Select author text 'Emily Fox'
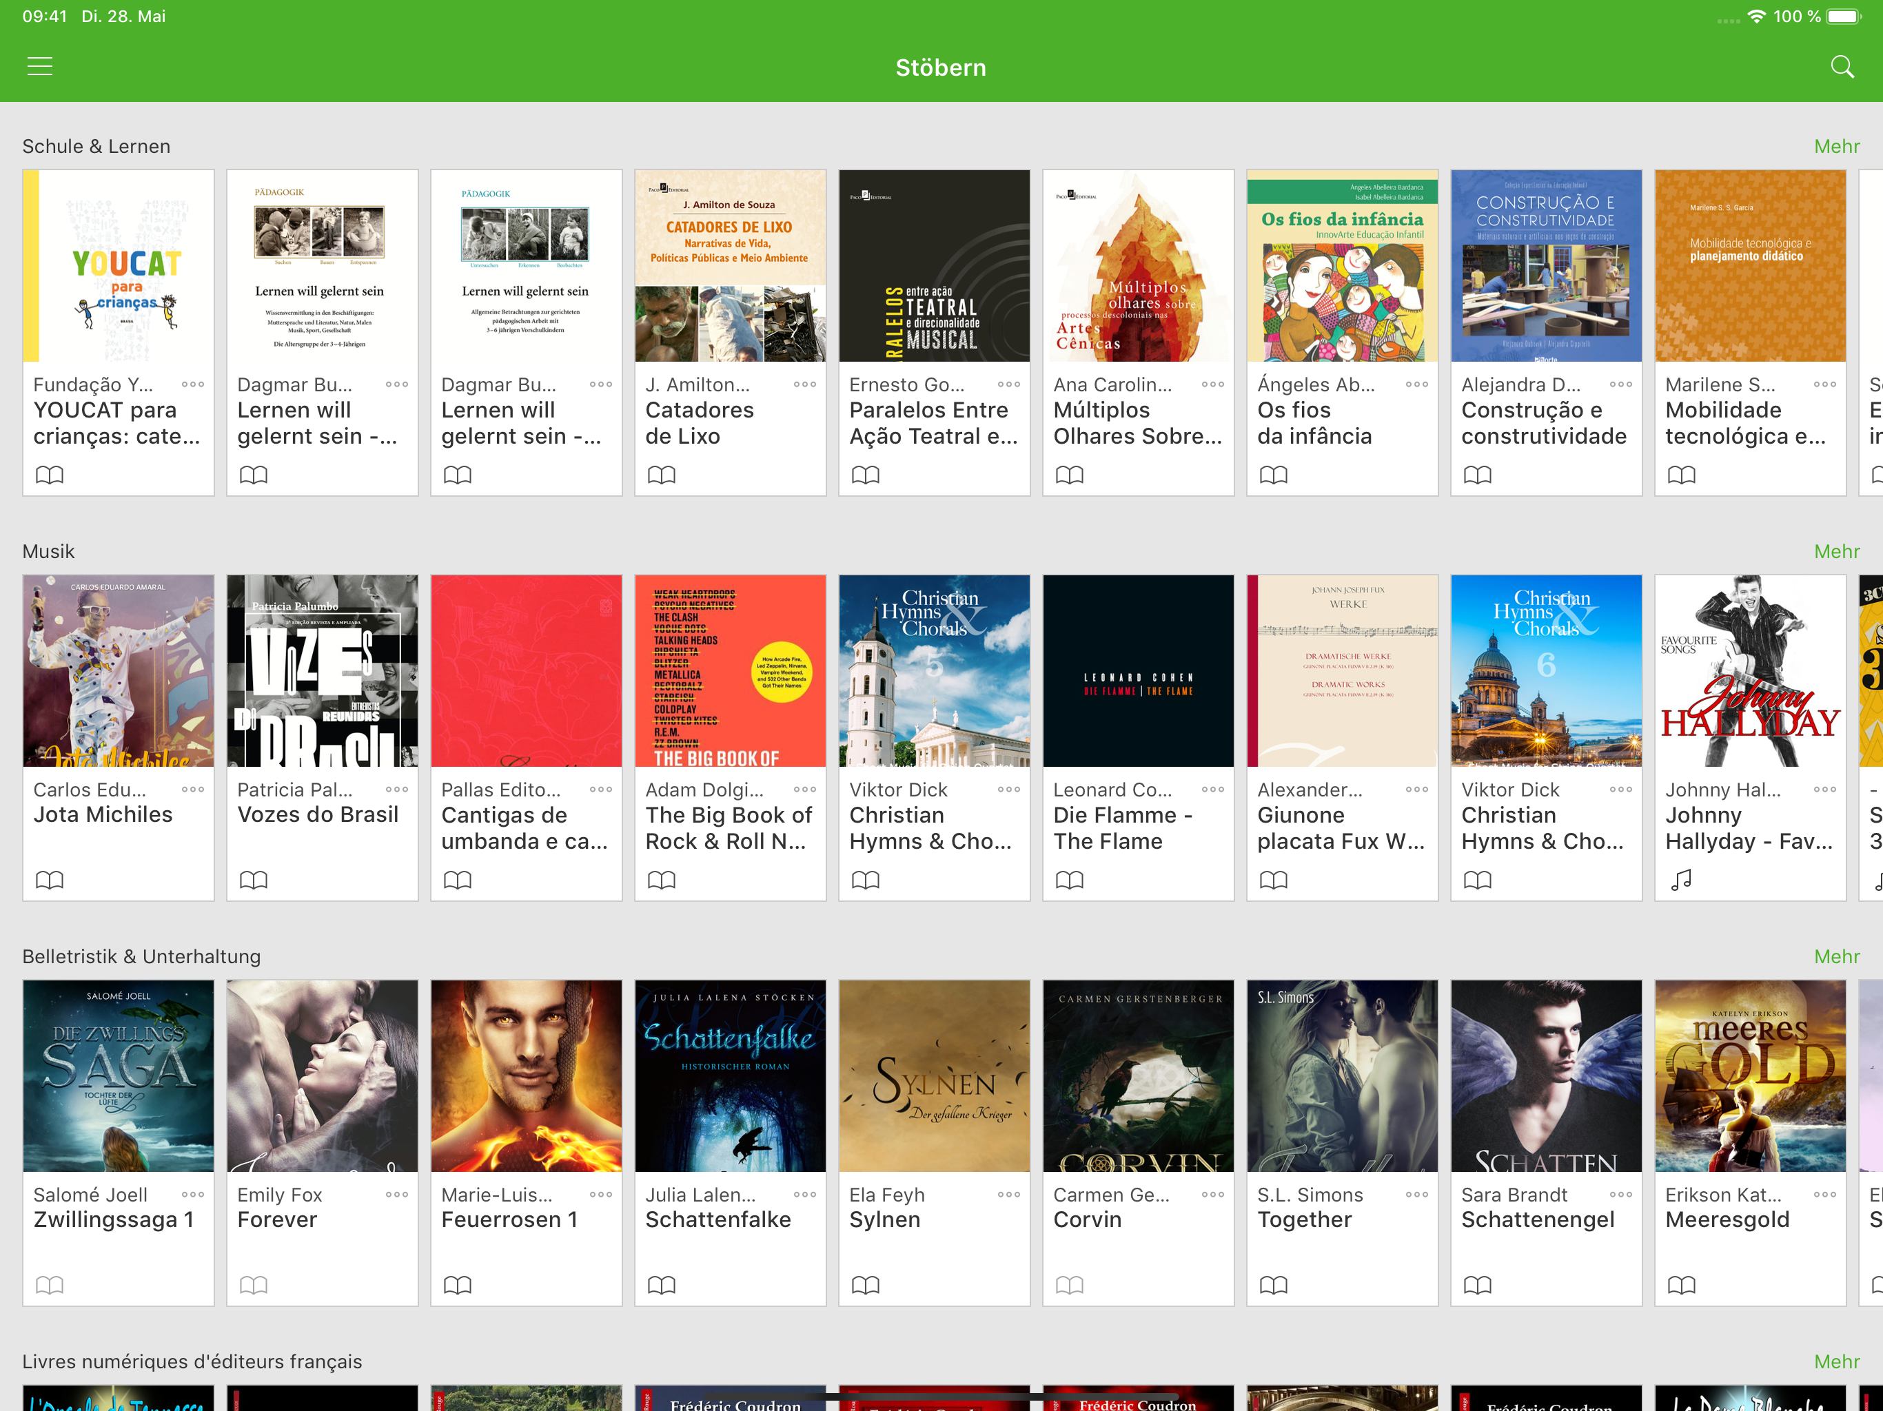Screen dimensions: 1883x1411 point(279,1195)
